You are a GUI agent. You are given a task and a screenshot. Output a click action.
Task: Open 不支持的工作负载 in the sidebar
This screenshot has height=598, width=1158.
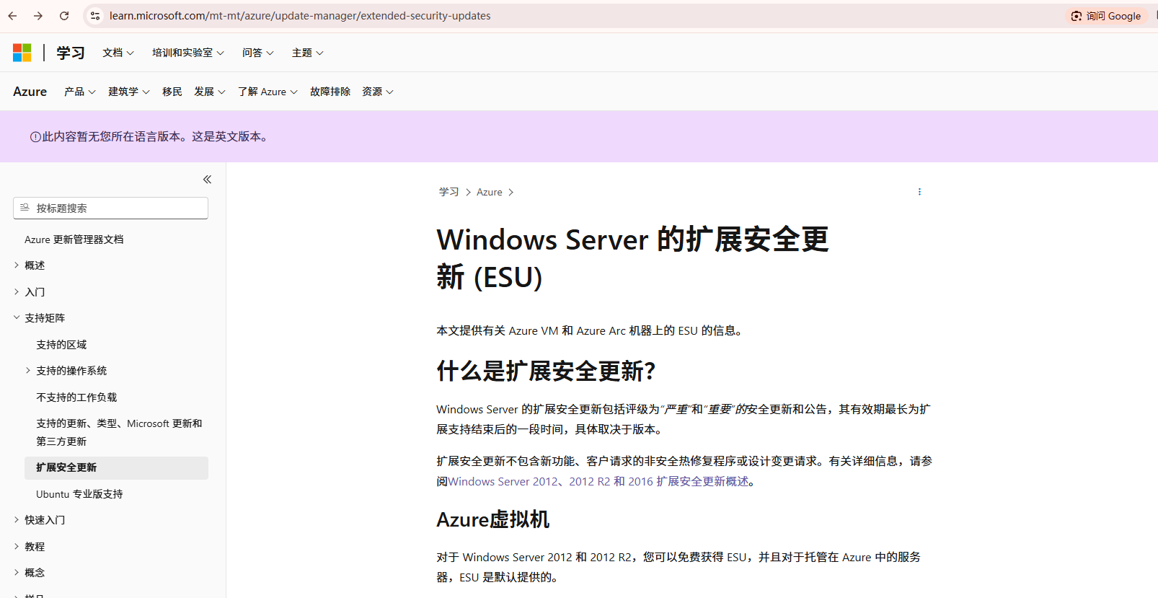(x=76, y=397)
